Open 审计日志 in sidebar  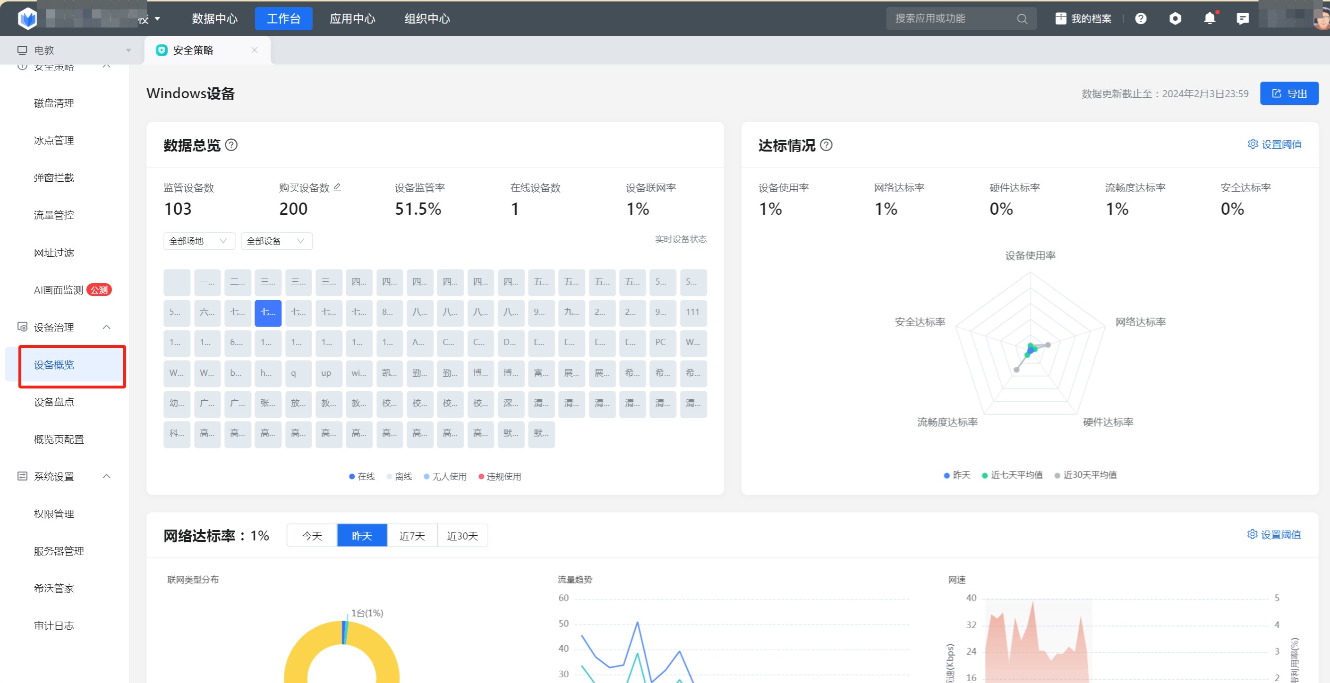pyautogui.click(x=54, y=625)
